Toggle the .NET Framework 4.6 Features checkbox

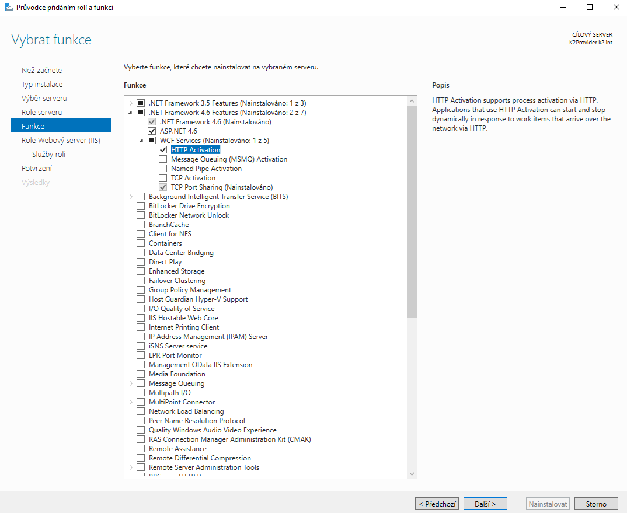[x=141, y=113]
